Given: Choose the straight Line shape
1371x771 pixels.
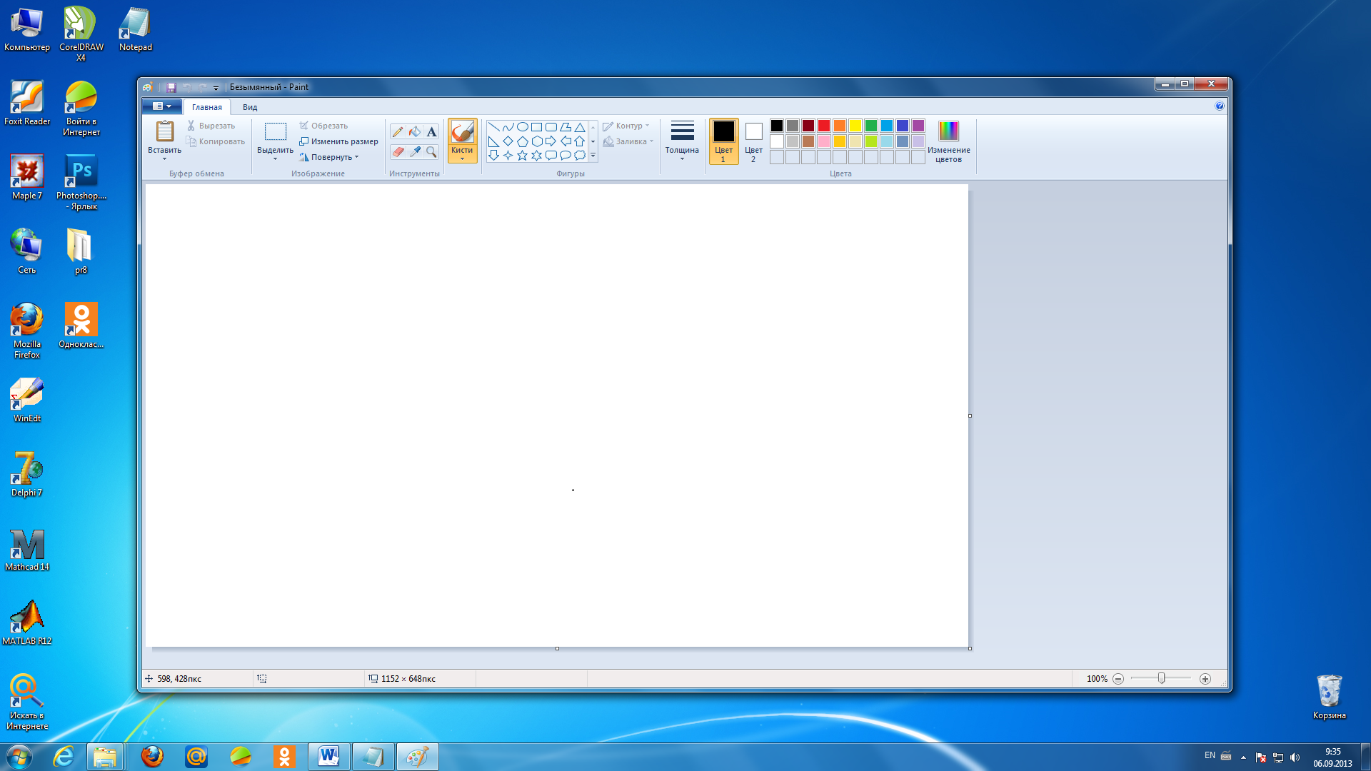Looking at the screenshot, I should 493,127.
